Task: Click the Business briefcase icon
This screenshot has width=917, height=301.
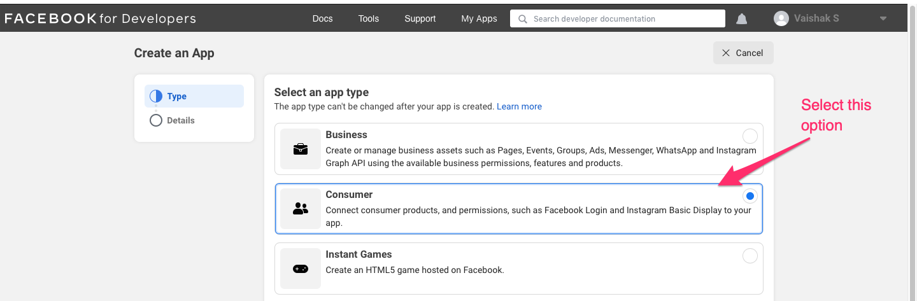Action: coord(301,149)
